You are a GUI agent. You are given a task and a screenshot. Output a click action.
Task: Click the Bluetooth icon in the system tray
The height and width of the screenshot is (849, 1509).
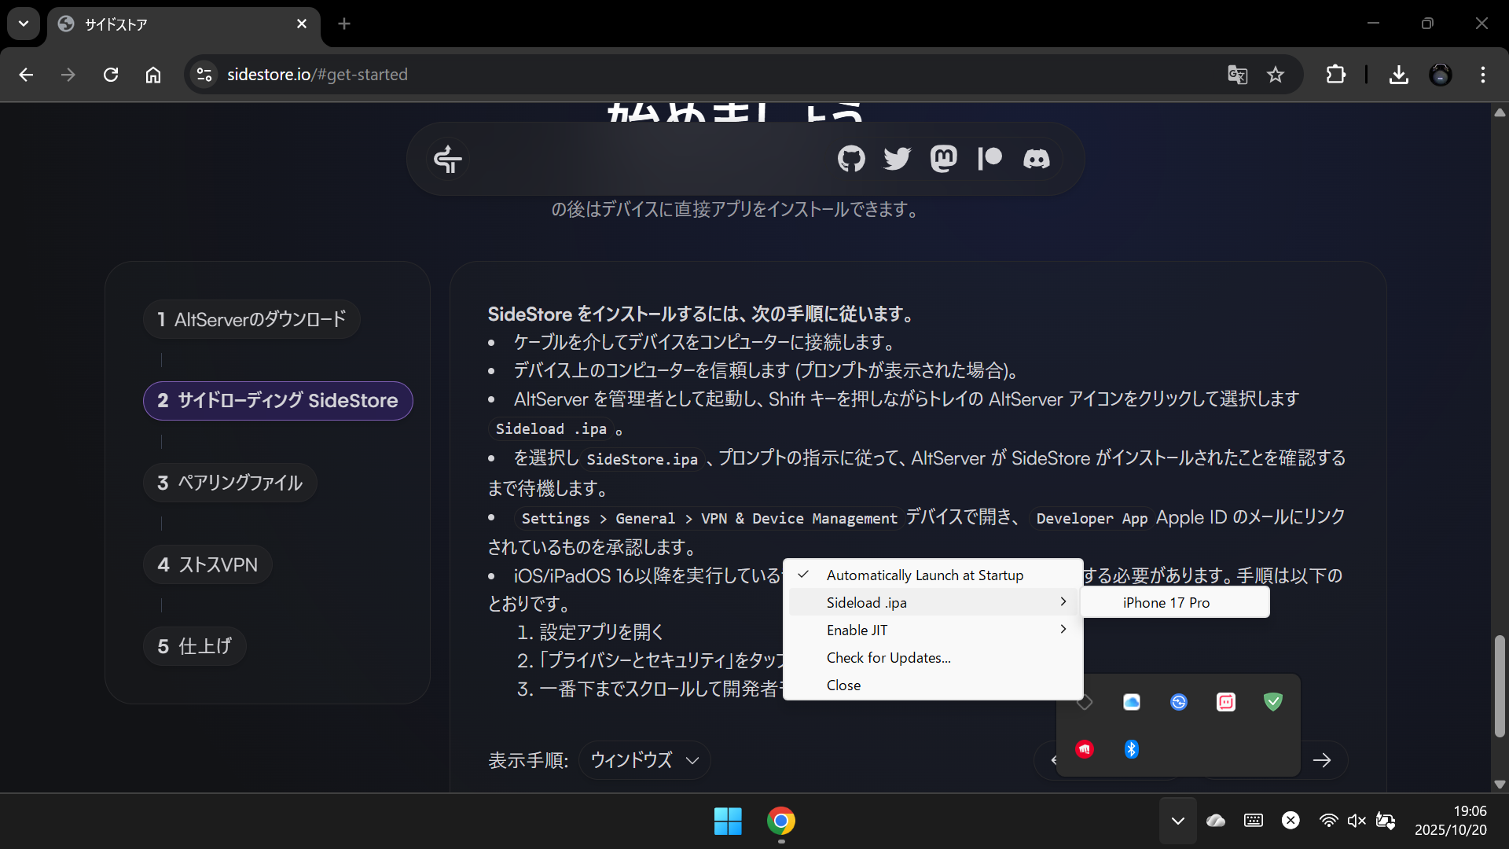click(1132, 749)
